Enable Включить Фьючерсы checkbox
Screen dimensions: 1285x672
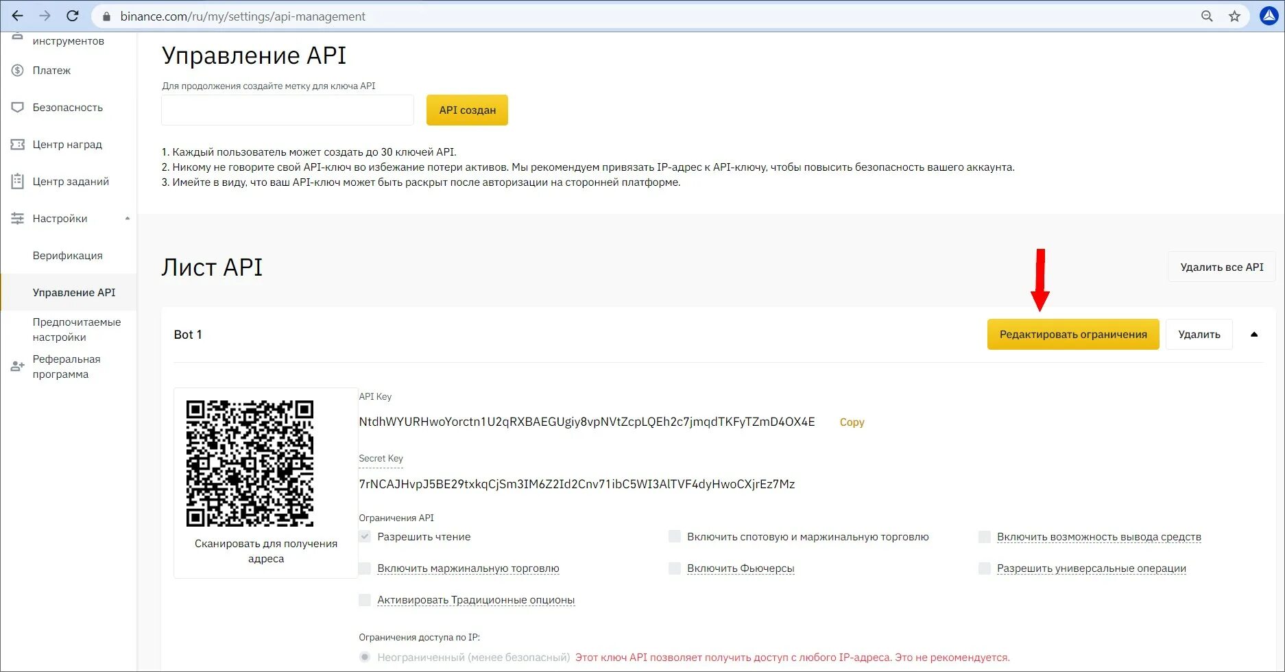(675, 568)
